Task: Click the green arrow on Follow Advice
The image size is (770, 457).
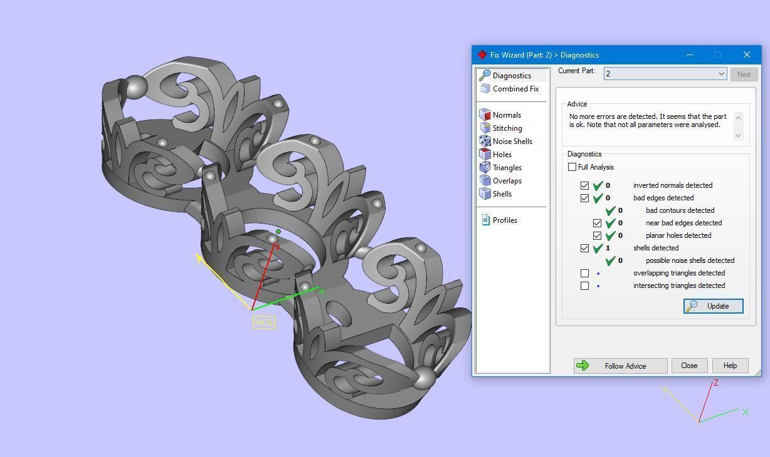Action: coord(583,366)
